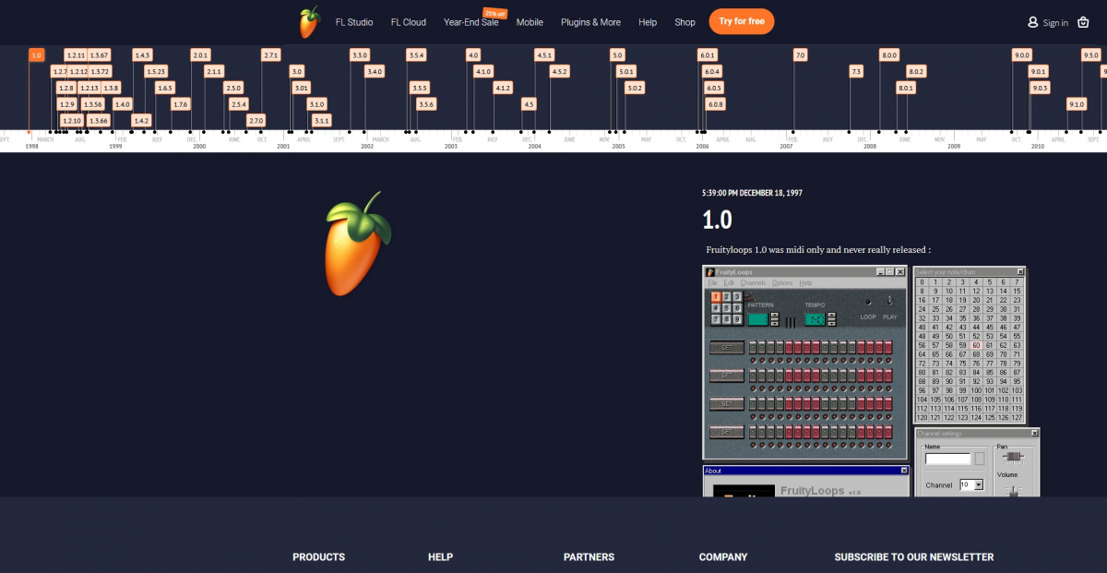
Task: Choose the 5.0 release marker
Action: pos(618,55)
